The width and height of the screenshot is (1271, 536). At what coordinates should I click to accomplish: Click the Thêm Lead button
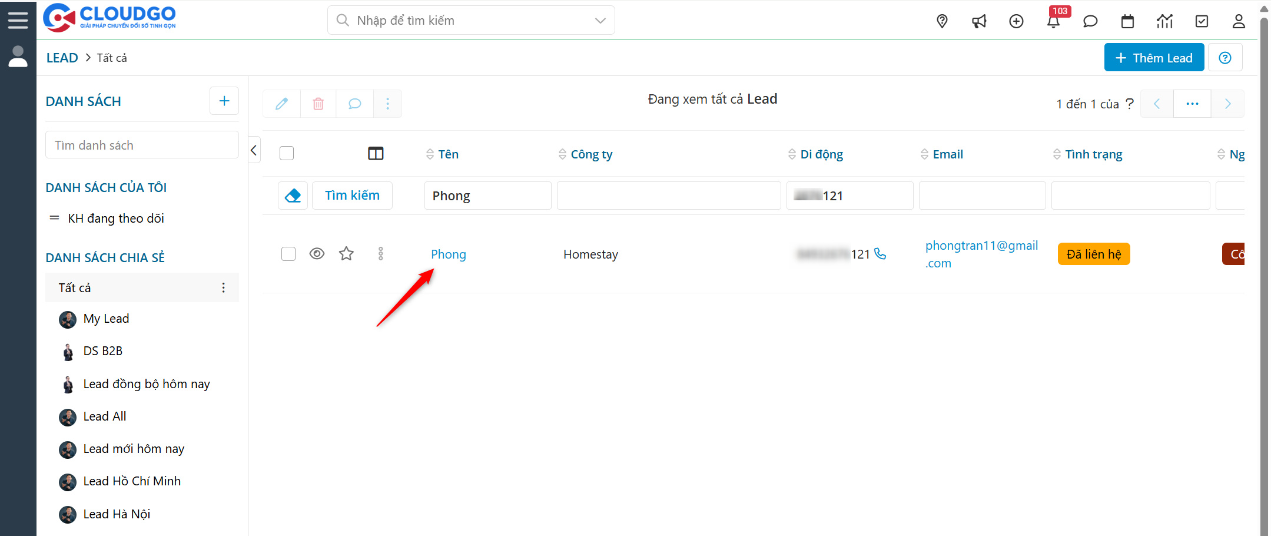pos(1153,57)
